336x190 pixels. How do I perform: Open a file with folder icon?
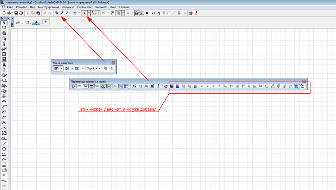click(9, 13)
